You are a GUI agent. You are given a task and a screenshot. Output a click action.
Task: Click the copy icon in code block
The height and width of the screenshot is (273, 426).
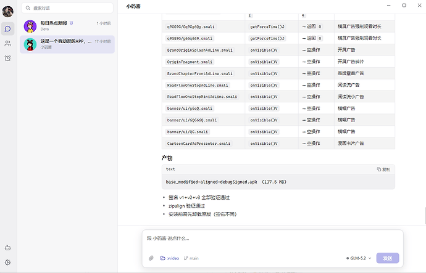click(378, 169)
